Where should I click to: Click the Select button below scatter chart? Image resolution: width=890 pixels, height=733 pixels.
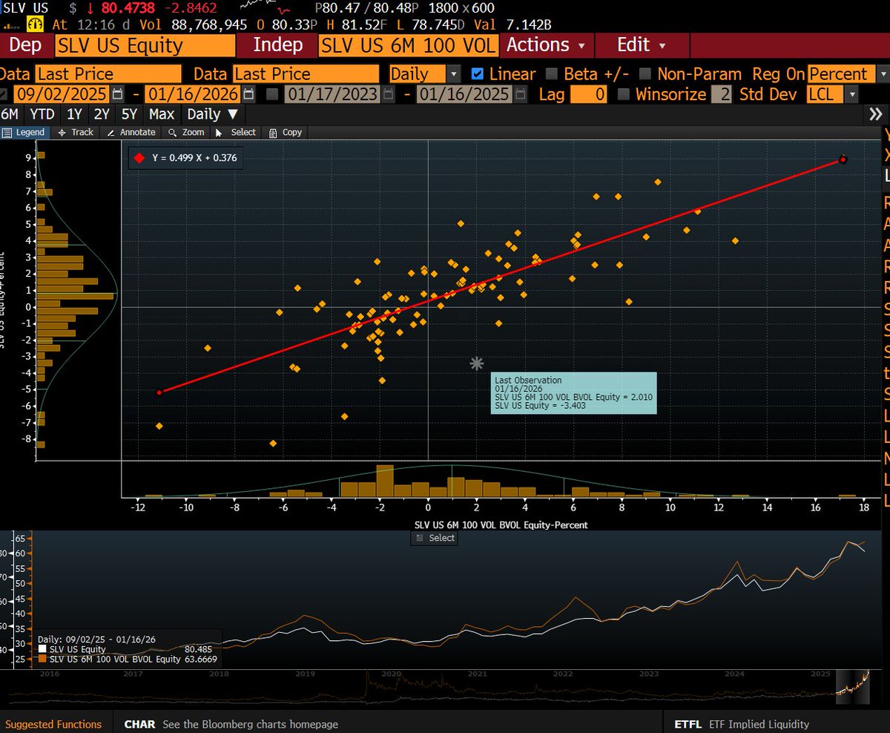coord(435,538)
